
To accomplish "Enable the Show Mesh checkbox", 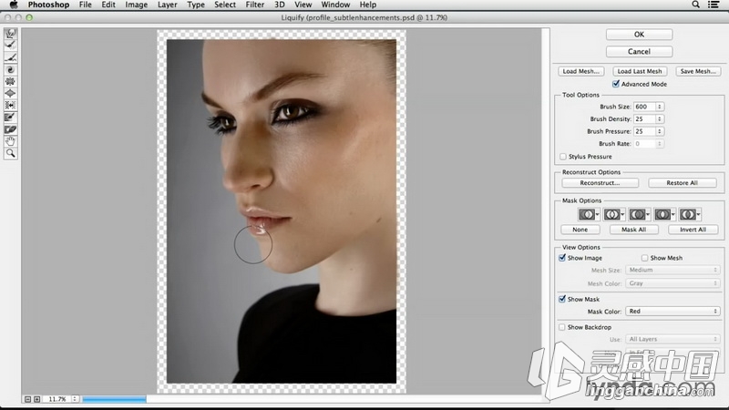I will [x=644, y=258].
